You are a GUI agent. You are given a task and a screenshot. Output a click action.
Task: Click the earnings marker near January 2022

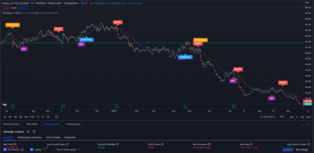coord(117,106)
